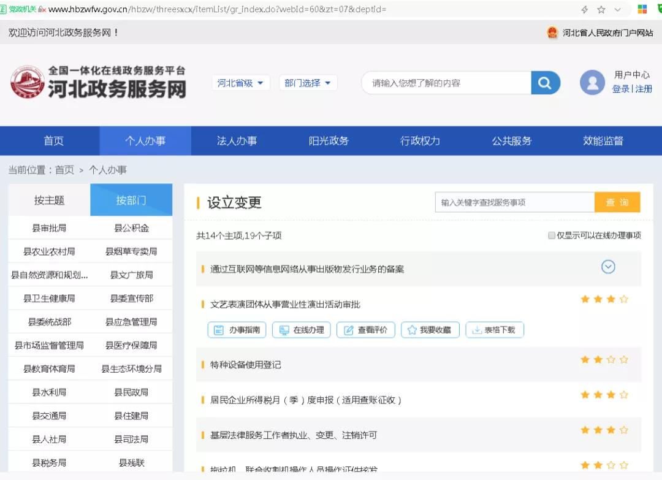Open the 部门选择 dropdown

point(310,82)
